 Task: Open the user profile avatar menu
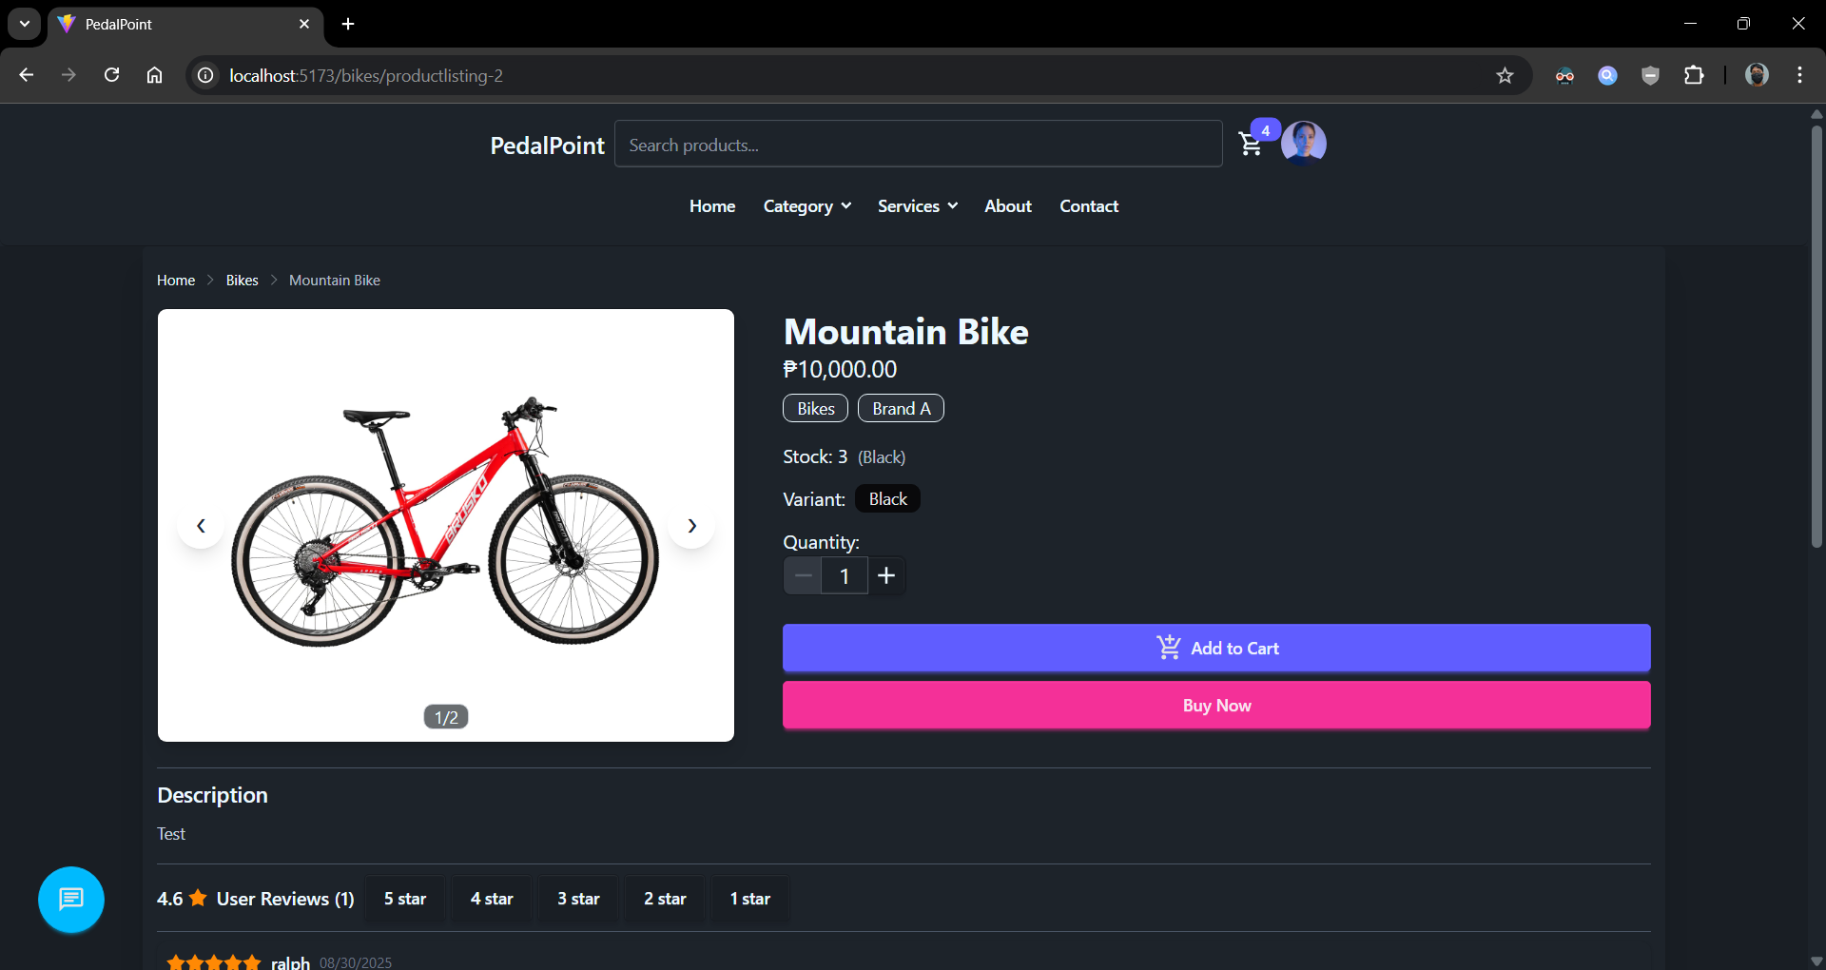(1304, 144)
